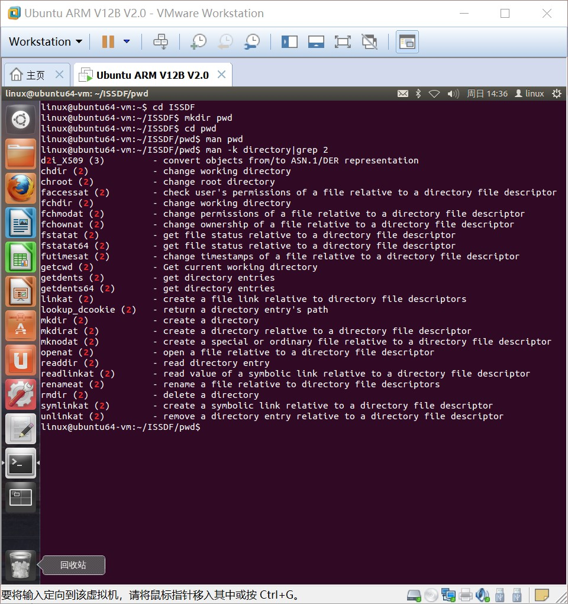This screenshot has height=604, width=568.
Task: Launch LibreOffice Writer
Action: point(21,223)
